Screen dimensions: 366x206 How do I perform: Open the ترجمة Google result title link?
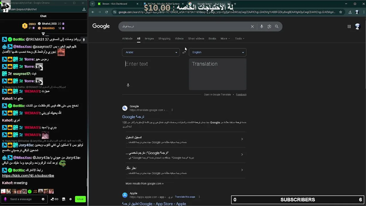(133, 117)
